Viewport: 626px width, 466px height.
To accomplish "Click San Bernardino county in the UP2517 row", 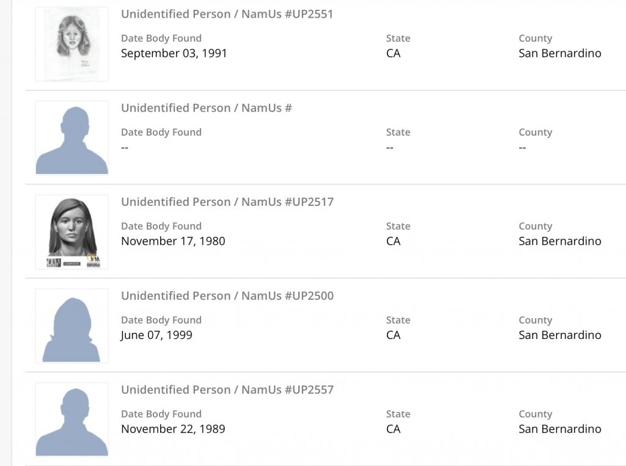I will click(559, 241).
